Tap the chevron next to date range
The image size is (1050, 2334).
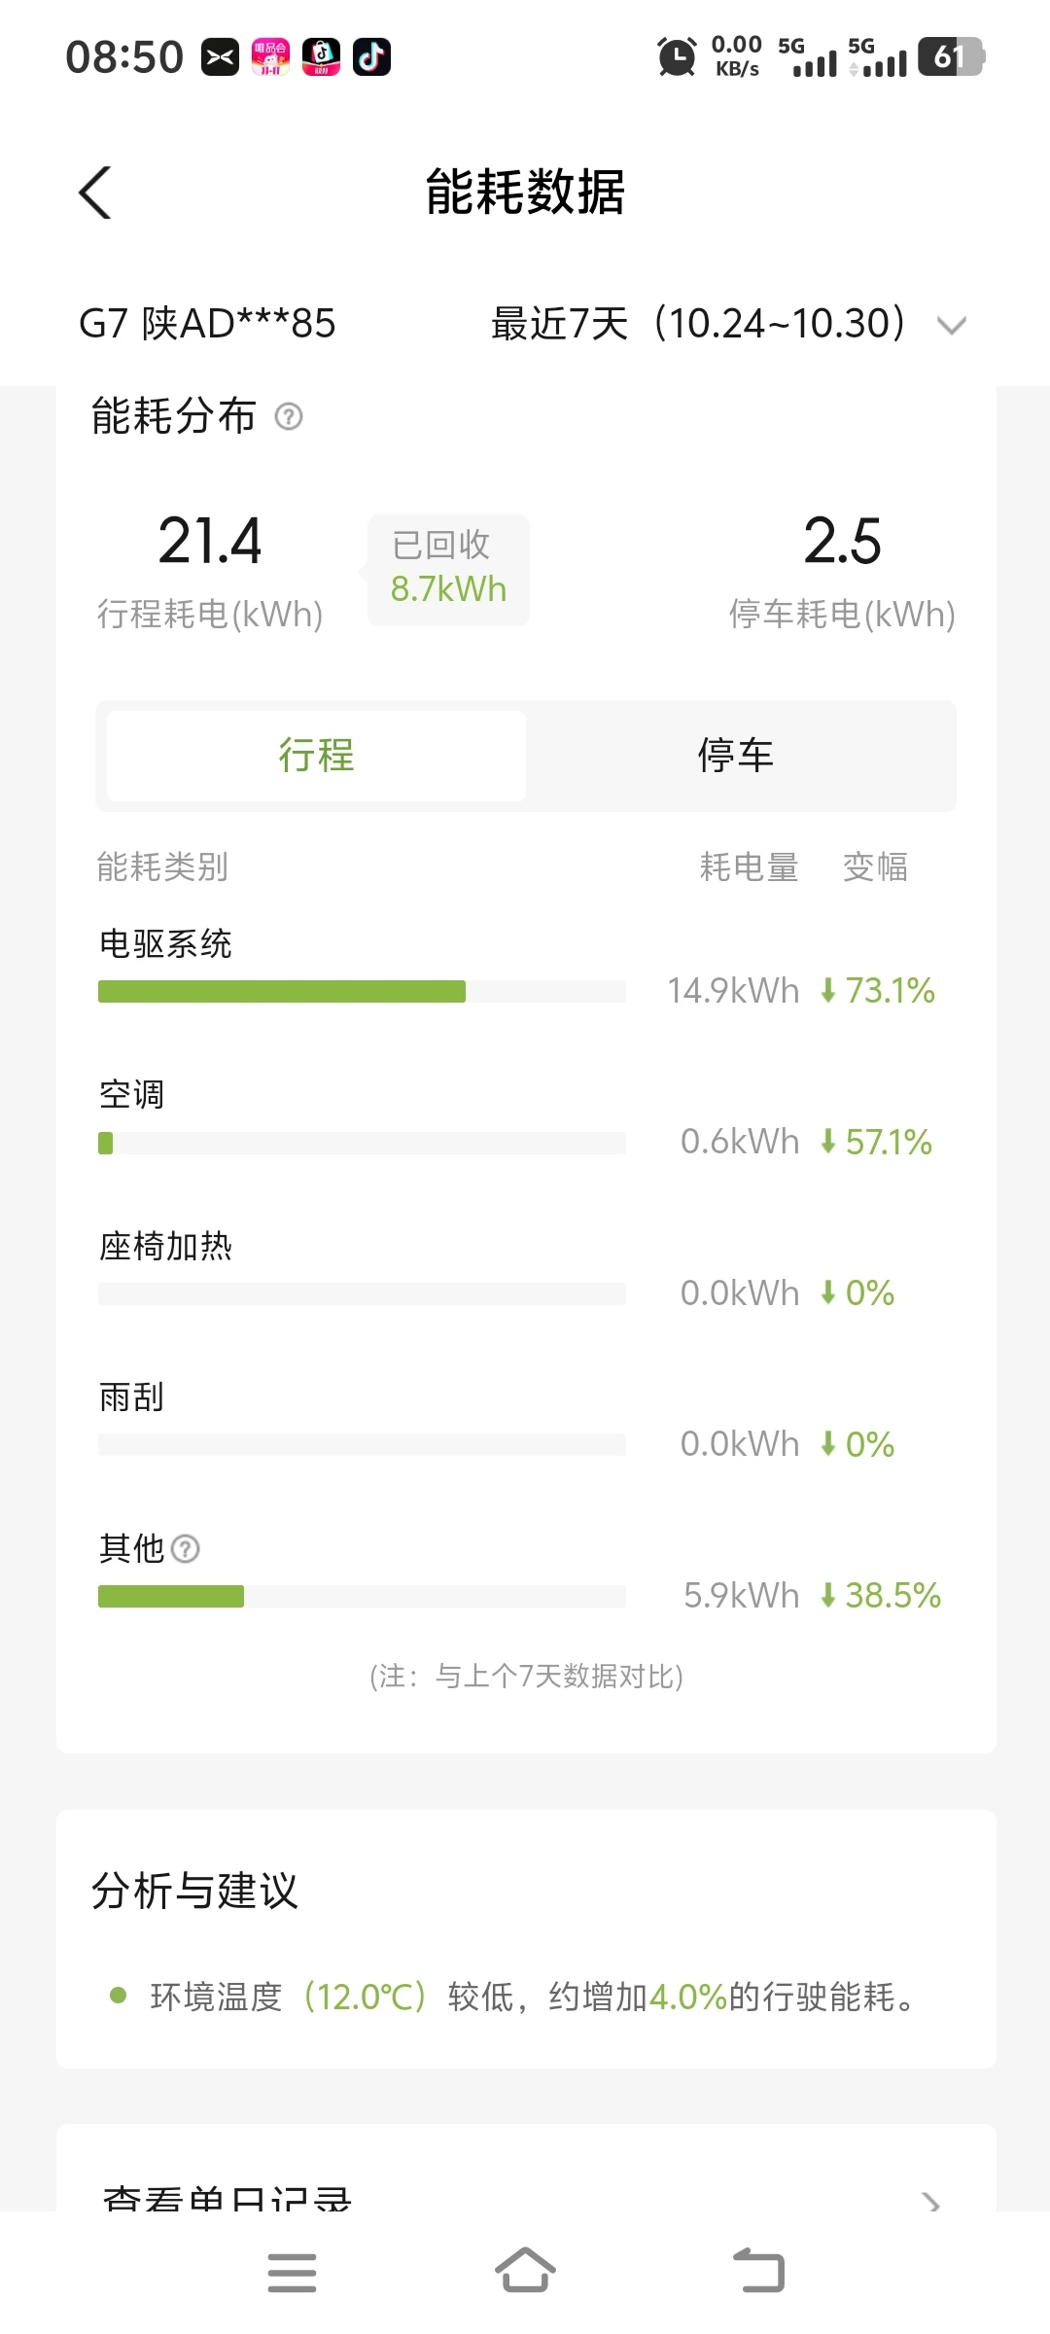(951, 325)
